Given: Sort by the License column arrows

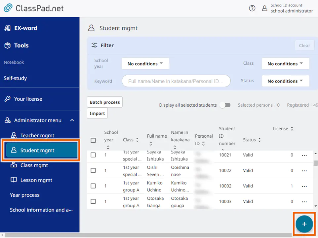Looking at the screenshot, I should (x=292, y=129).
